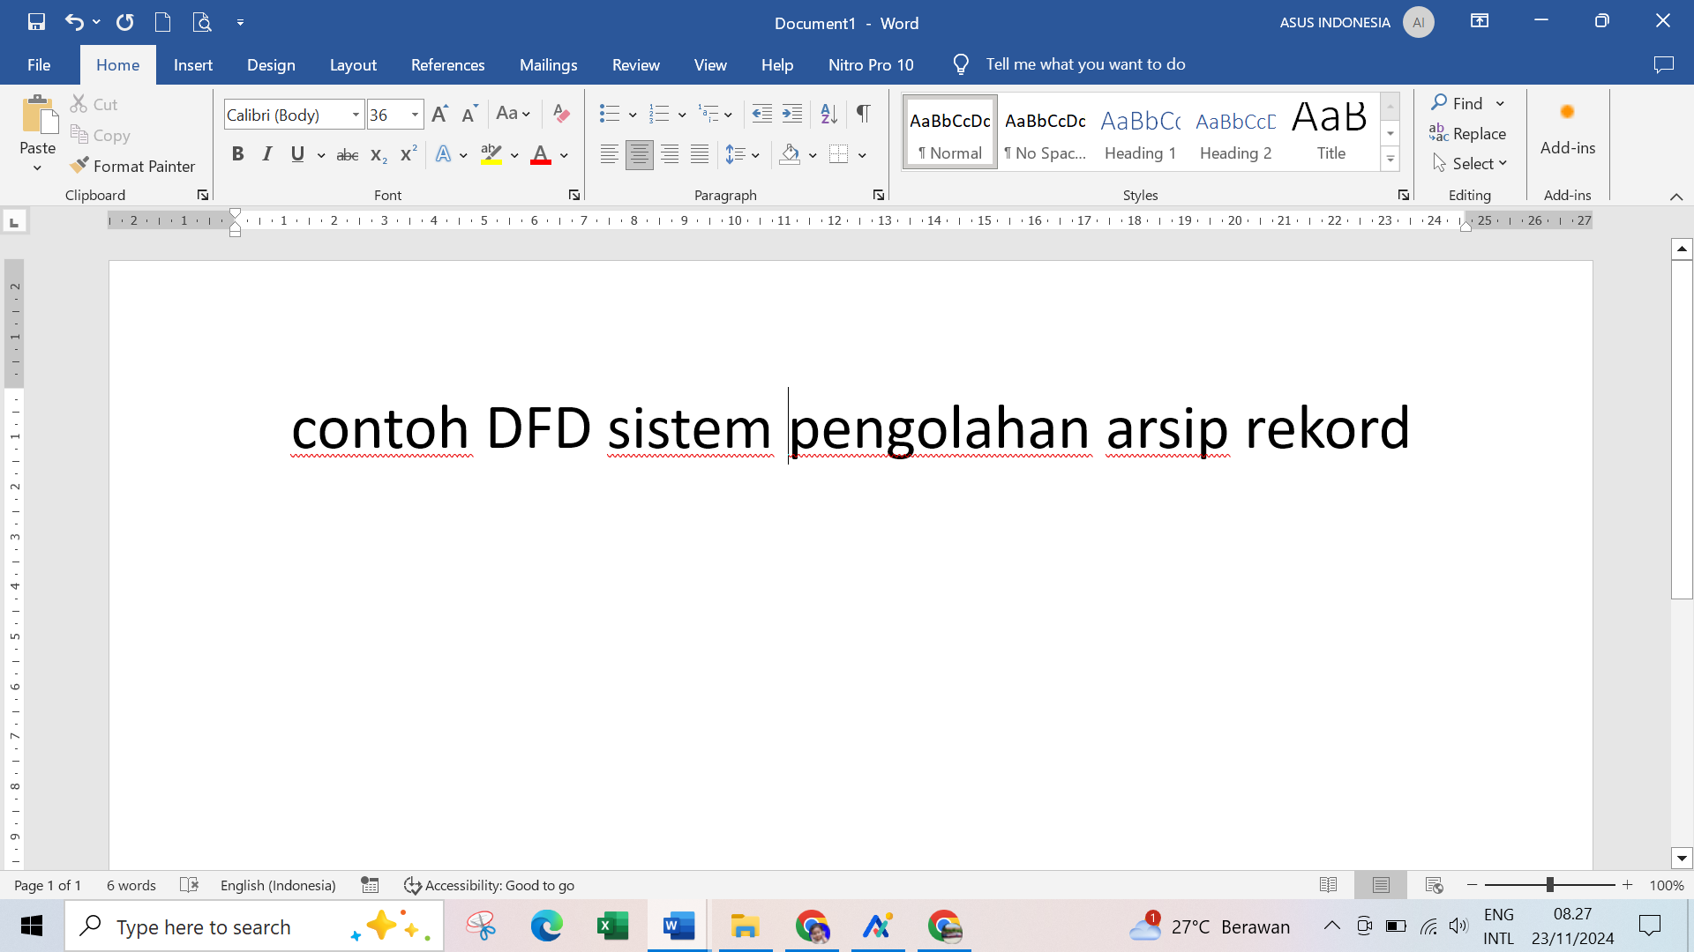Decrease the font size with the Shrink Font icon
Viewport: 1694px width, 952px height.
pos(469,114)
